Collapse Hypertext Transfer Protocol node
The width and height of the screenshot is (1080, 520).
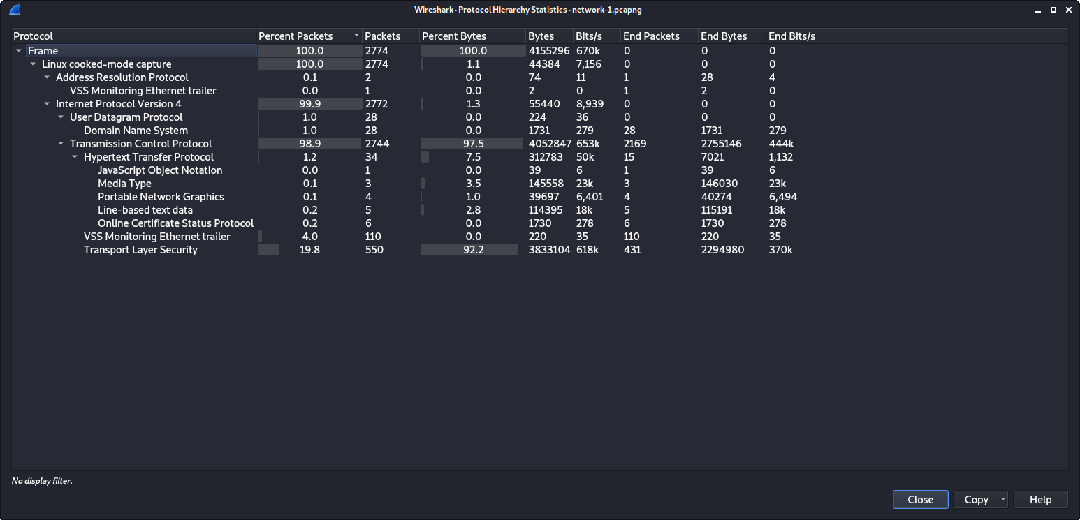75,157
